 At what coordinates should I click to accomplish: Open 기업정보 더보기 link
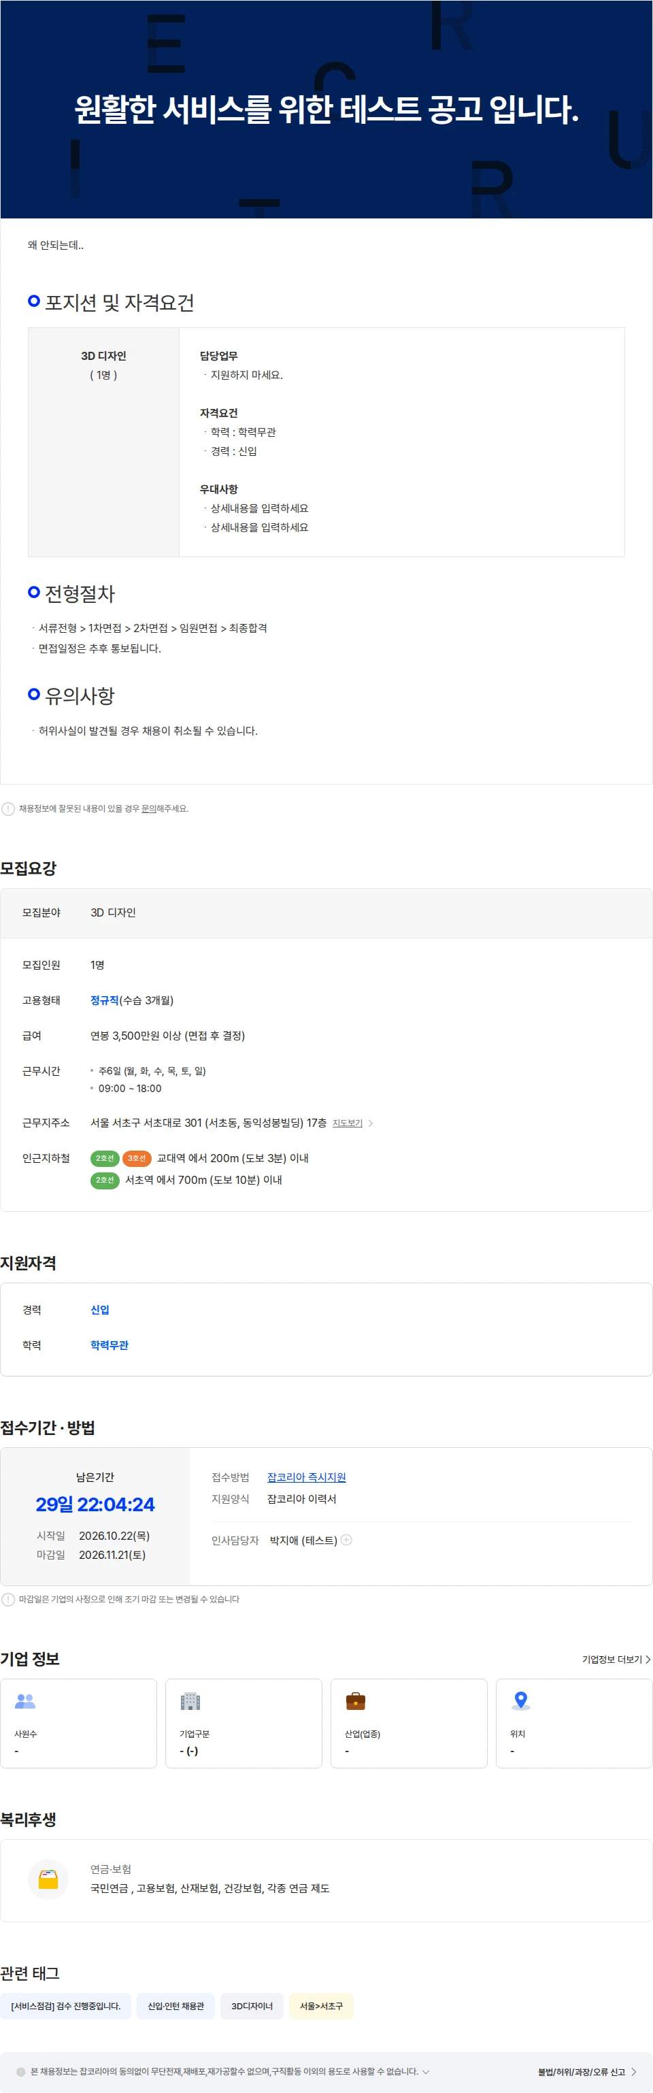point(616,1659)
